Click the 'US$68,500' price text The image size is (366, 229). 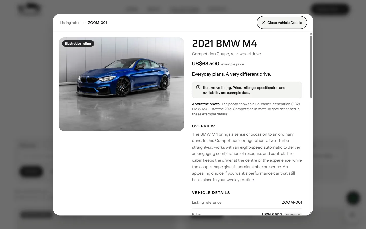[x=206, y=64]
